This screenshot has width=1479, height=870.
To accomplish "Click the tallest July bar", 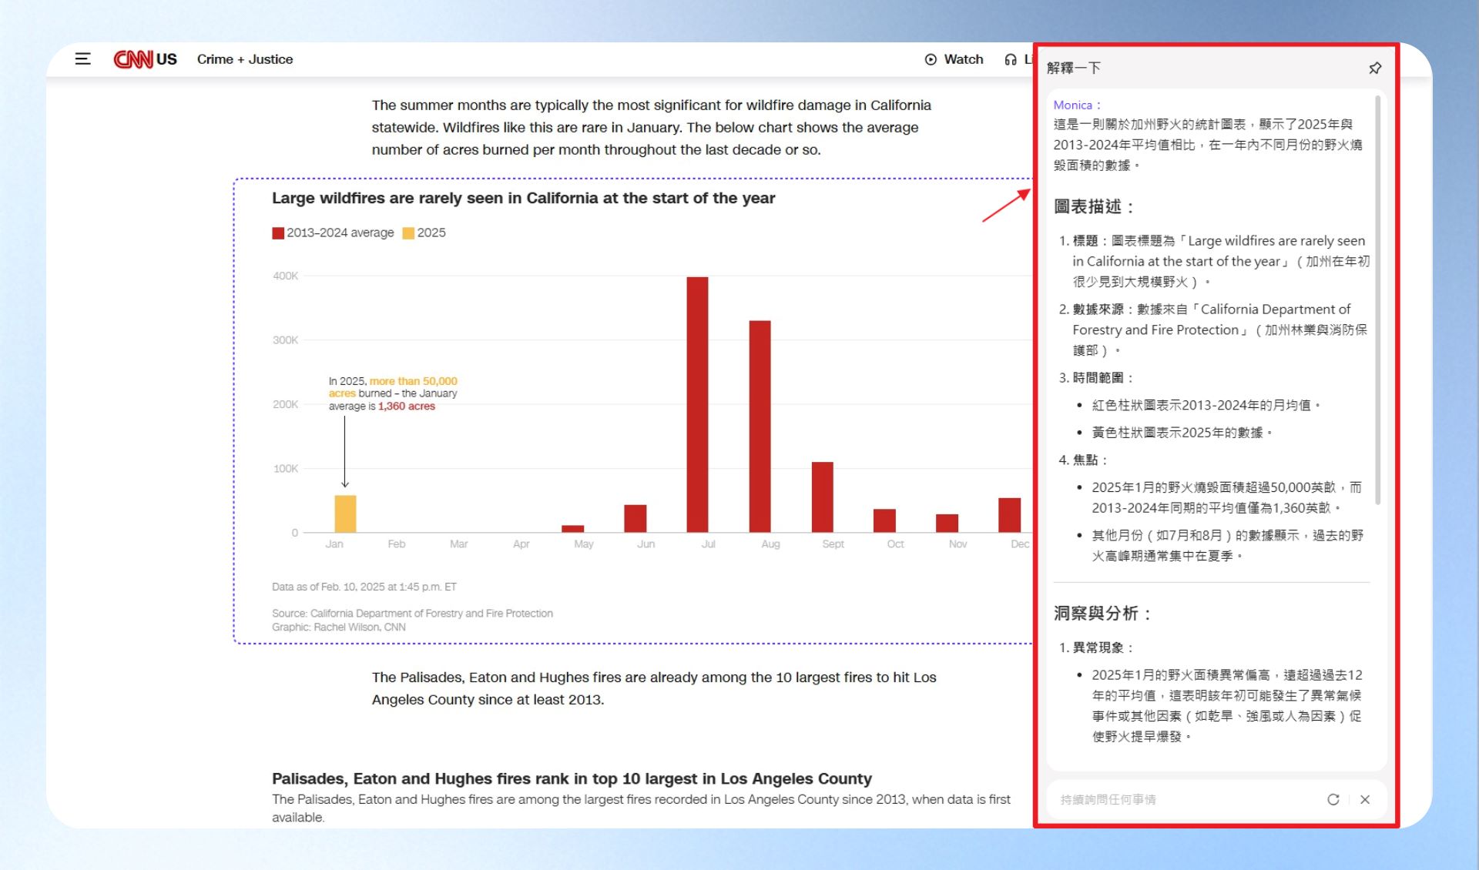I will coord(697,404).
